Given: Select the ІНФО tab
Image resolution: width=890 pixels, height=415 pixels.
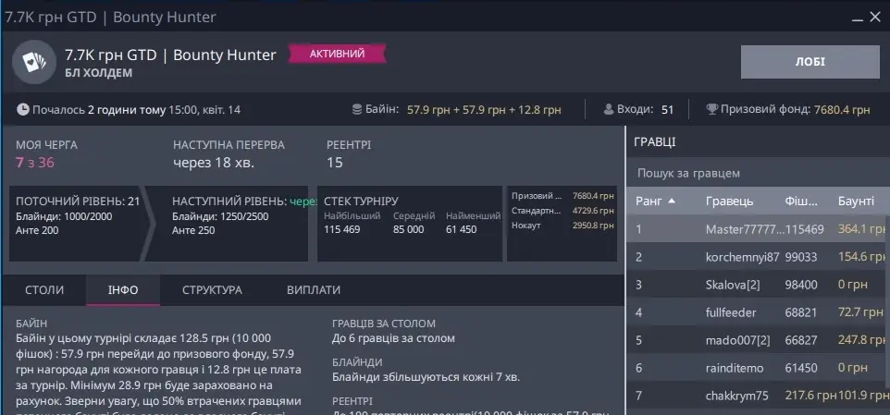Looking at the screenshot, I should pyautogui.click(x=122, y=289).
